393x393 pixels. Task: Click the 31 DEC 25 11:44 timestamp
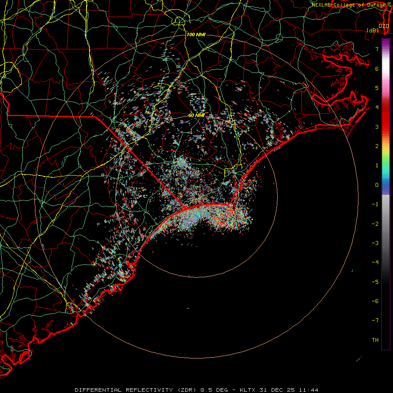click(289, 390)
